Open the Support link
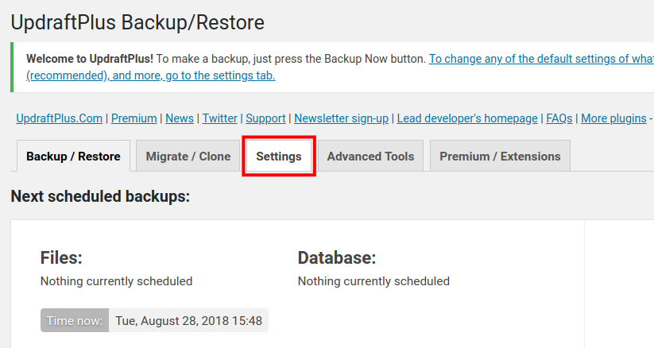Image resolution: width=654 pixels, height=348 pixels. pos(265,118)
